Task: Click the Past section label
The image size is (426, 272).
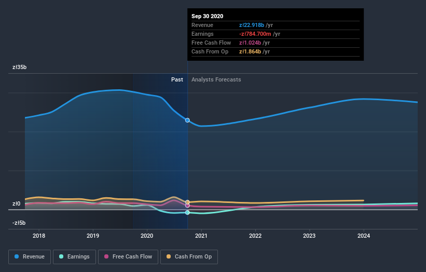Action: pyautogui.click(x=177, y=79)
